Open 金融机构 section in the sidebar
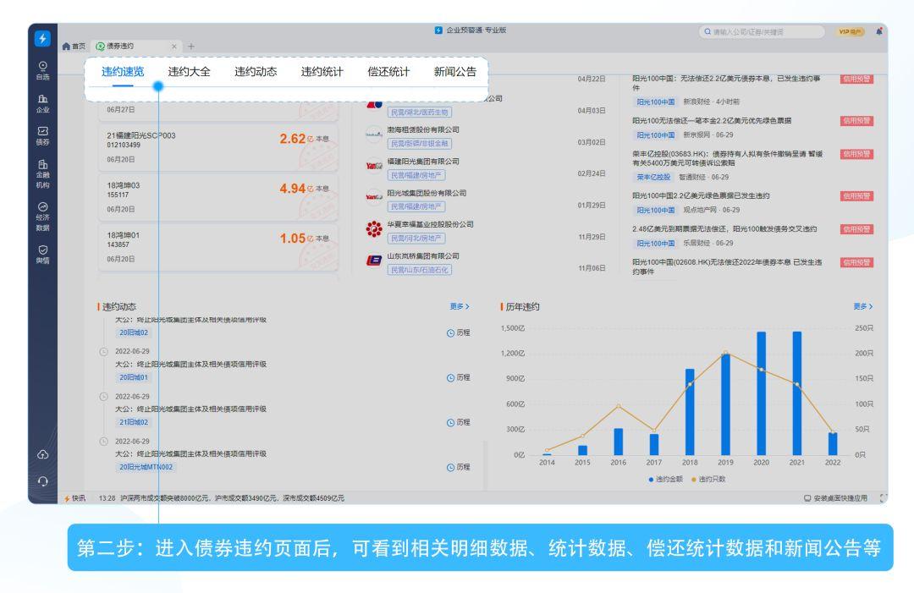 (x=42, y=173)
